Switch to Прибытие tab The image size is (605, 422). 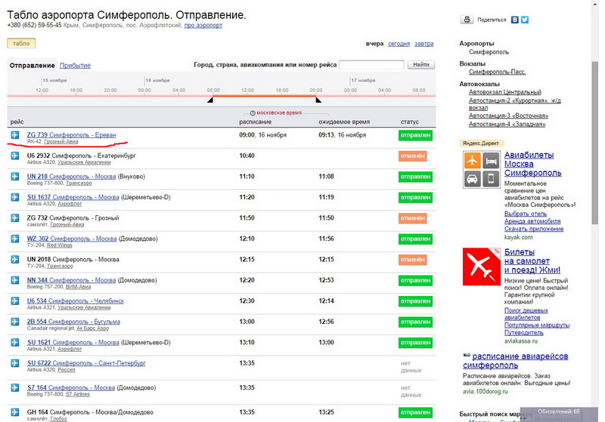(x=75, y=66)
